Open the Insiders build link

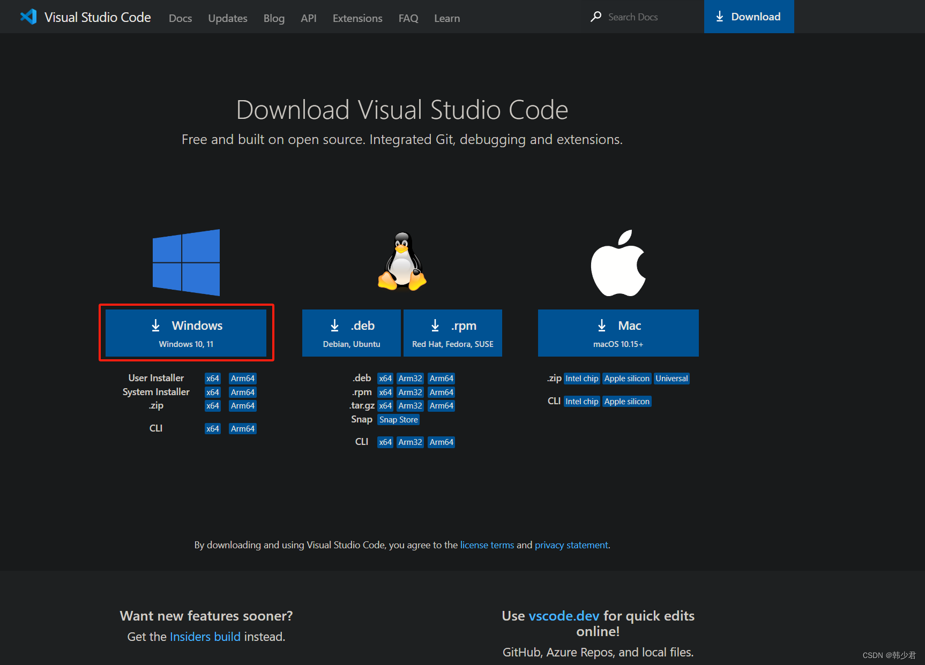tap(205, 637)
